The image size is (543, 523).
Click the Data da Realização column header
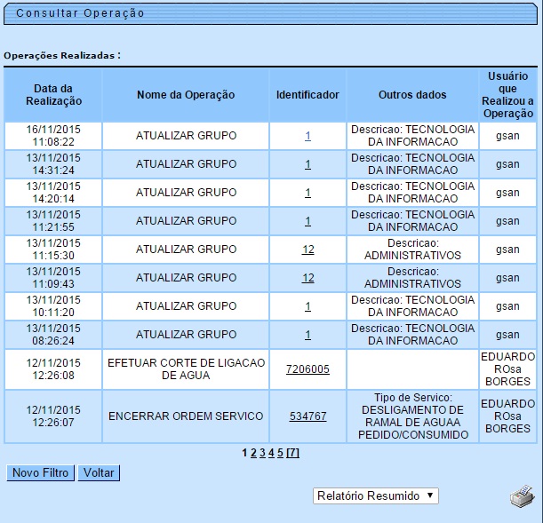(x=53, y=95)
